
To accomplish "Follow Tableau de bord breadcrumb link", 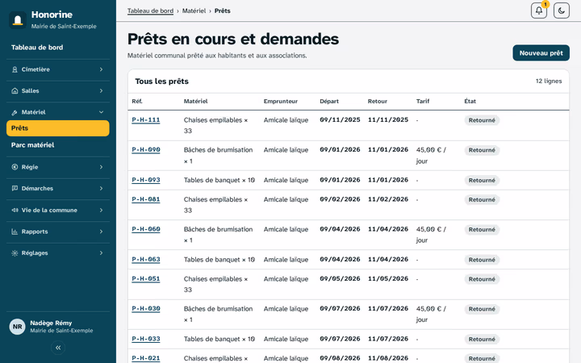I will click(150, 10).
